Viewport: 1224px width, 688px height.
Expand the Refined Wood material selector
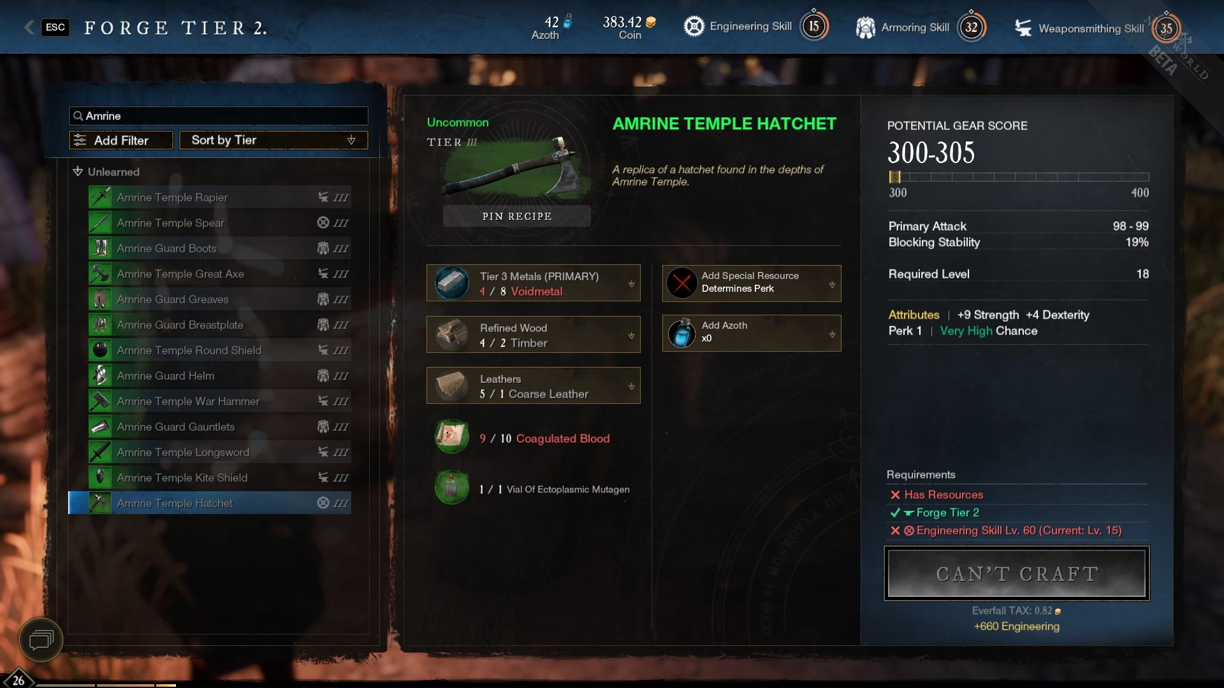coord(533,334)
